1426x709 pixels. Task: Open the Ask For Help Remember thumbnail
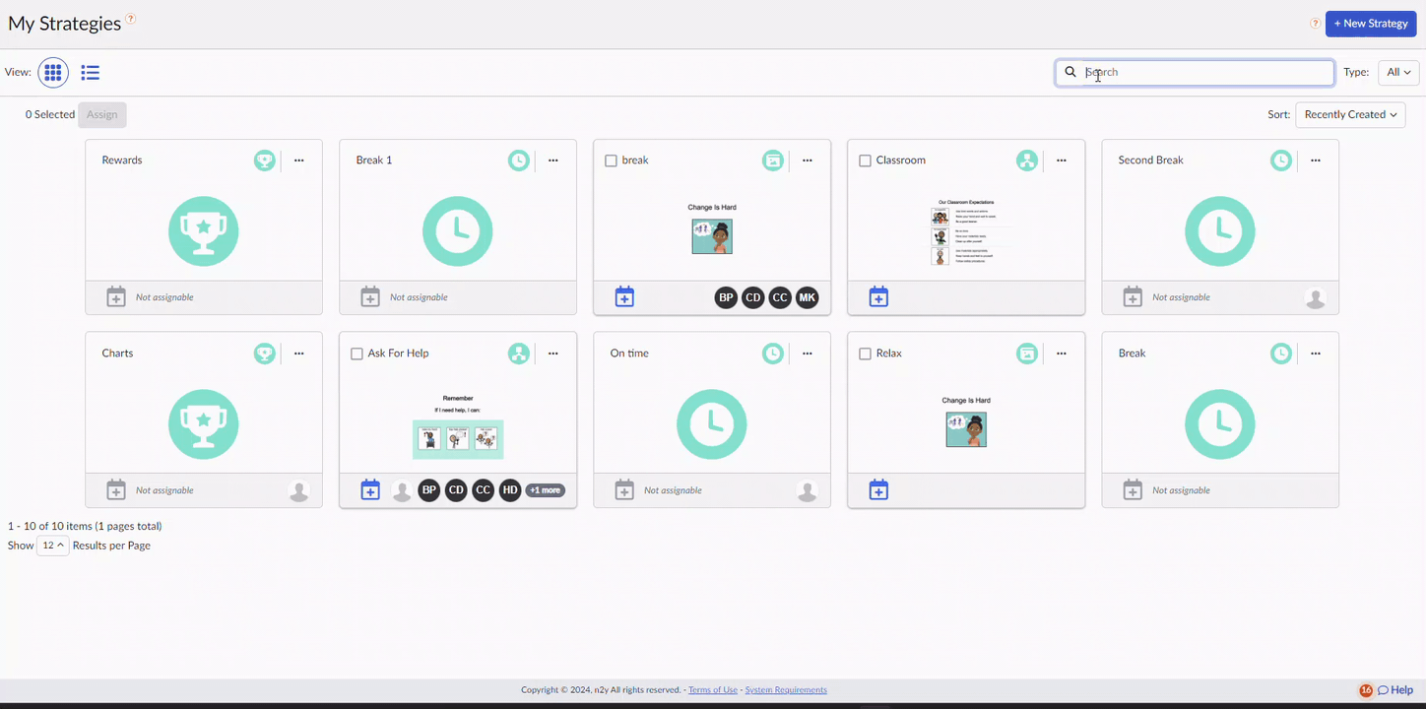click(x=458, y=426)
